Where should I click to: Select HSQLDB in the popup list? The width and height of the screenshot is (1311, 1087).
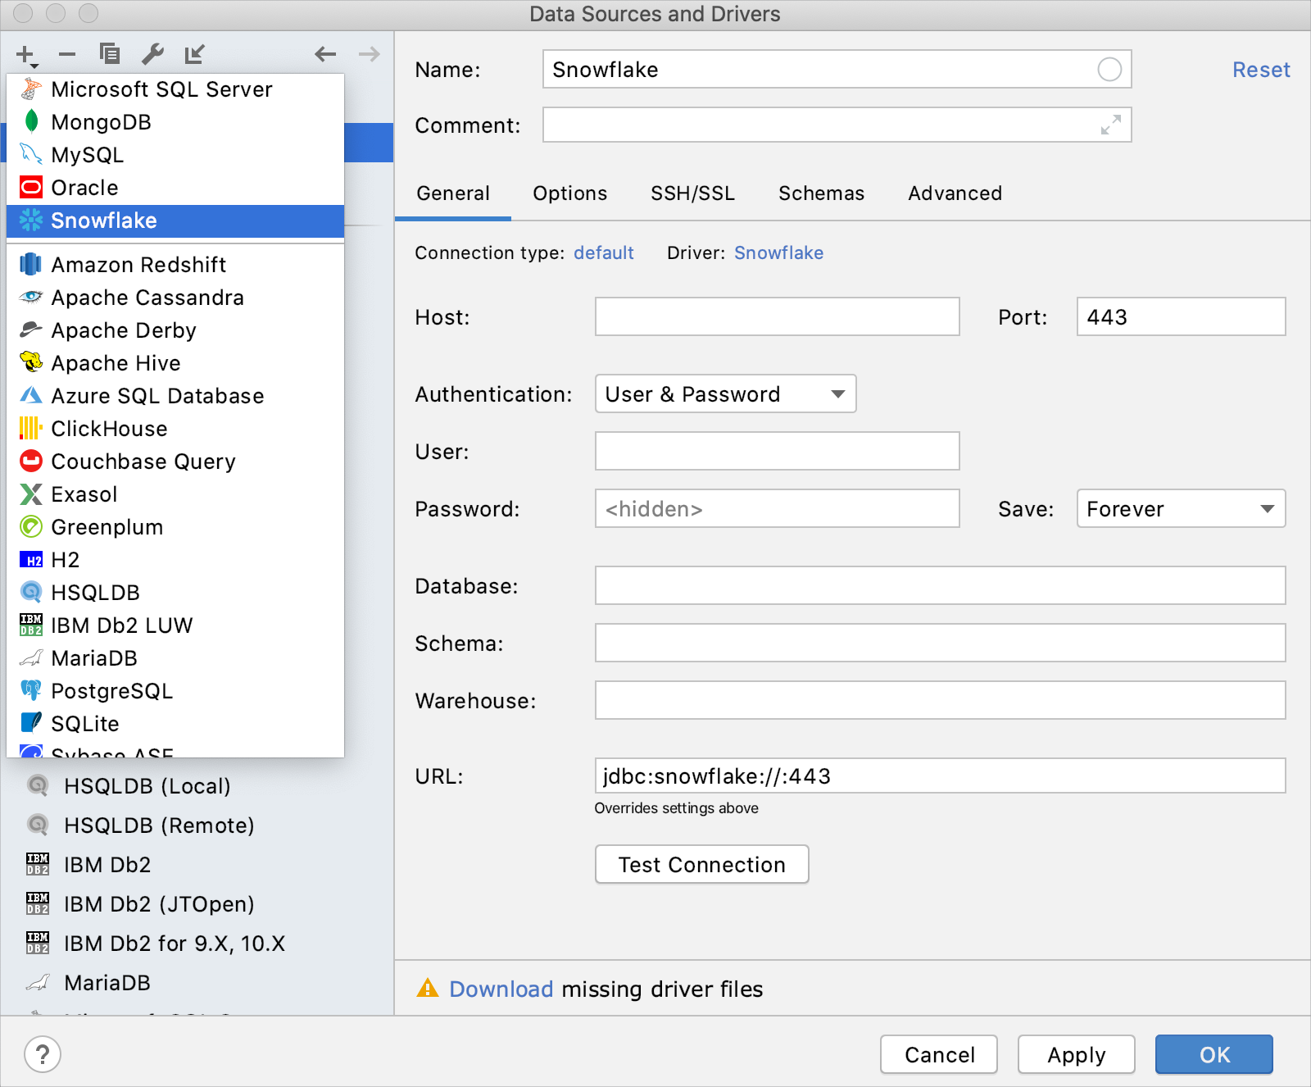(x=175, y=593)
